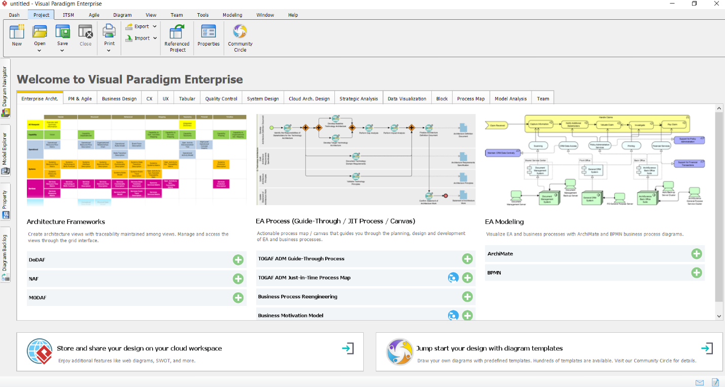Image resolution: width=725 pixels, height=387 pixels.
Task: Add TOGAF ADM Guide-Through Process
Action: pos(467,259)
